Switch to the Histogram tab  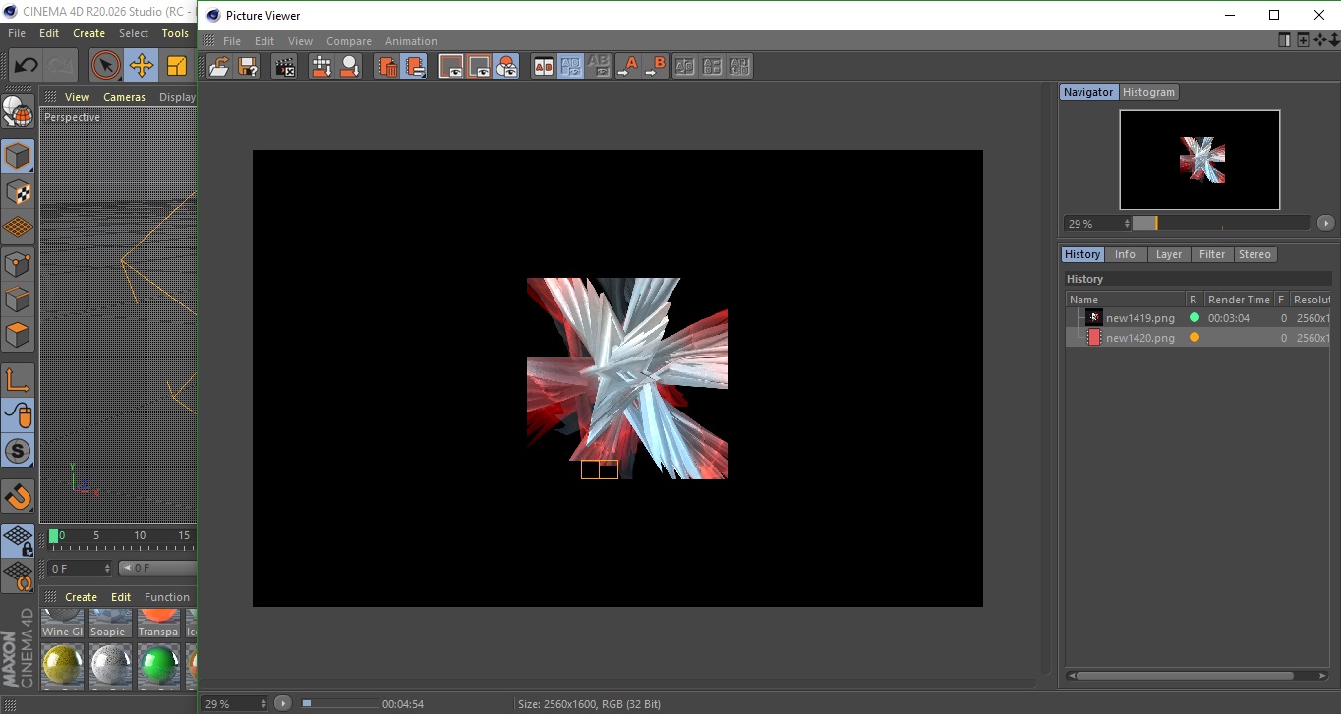pos(1148,92)
